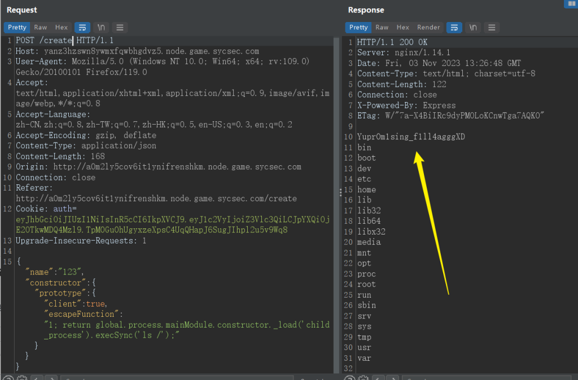This screenshot has width=578, height=380.
Task: Click the "tmp" directory entry
Action: click(x=364, y=337)
